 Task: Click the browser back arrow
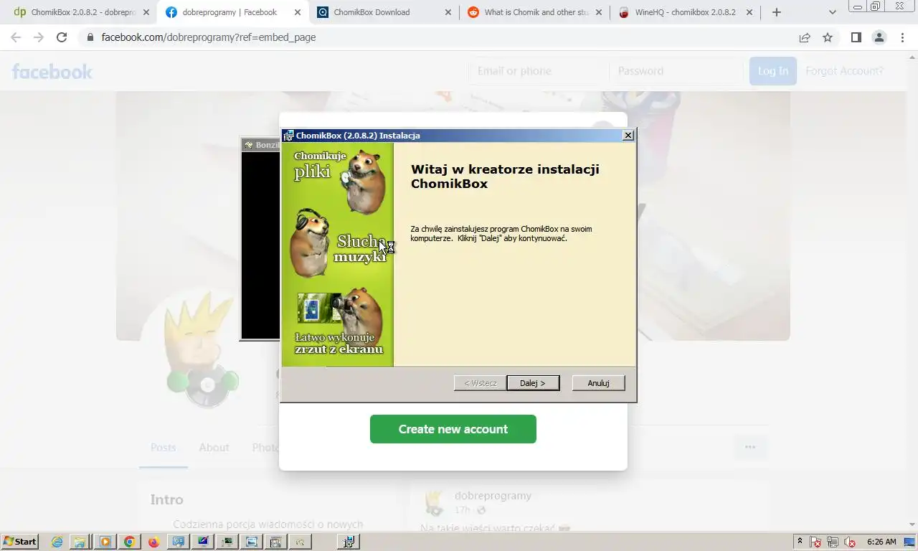point(16,37)
